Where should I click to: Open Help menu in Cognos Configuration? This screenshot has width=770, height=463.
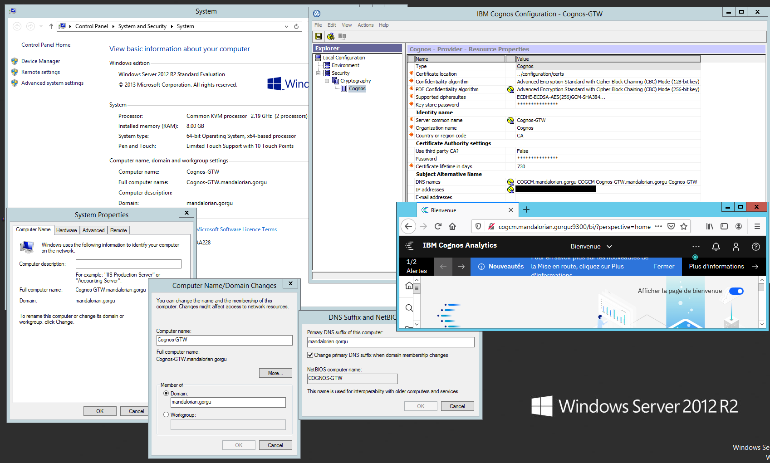(383, 25)
